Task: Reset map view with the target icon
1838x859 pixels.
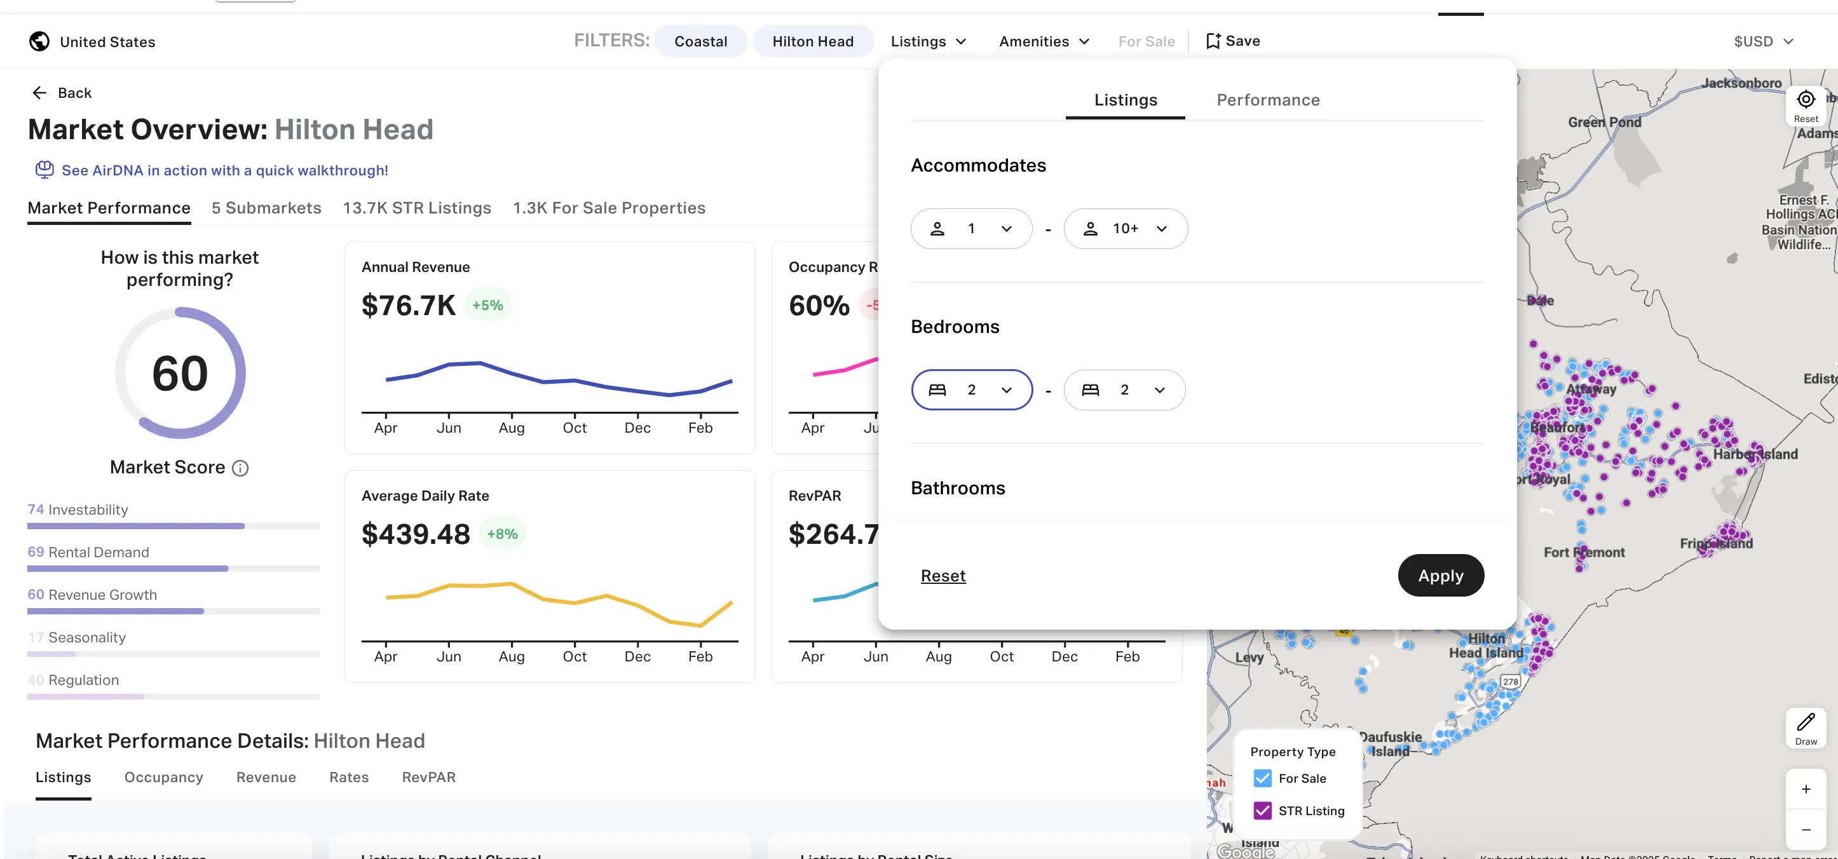Action: (1805, 105)
